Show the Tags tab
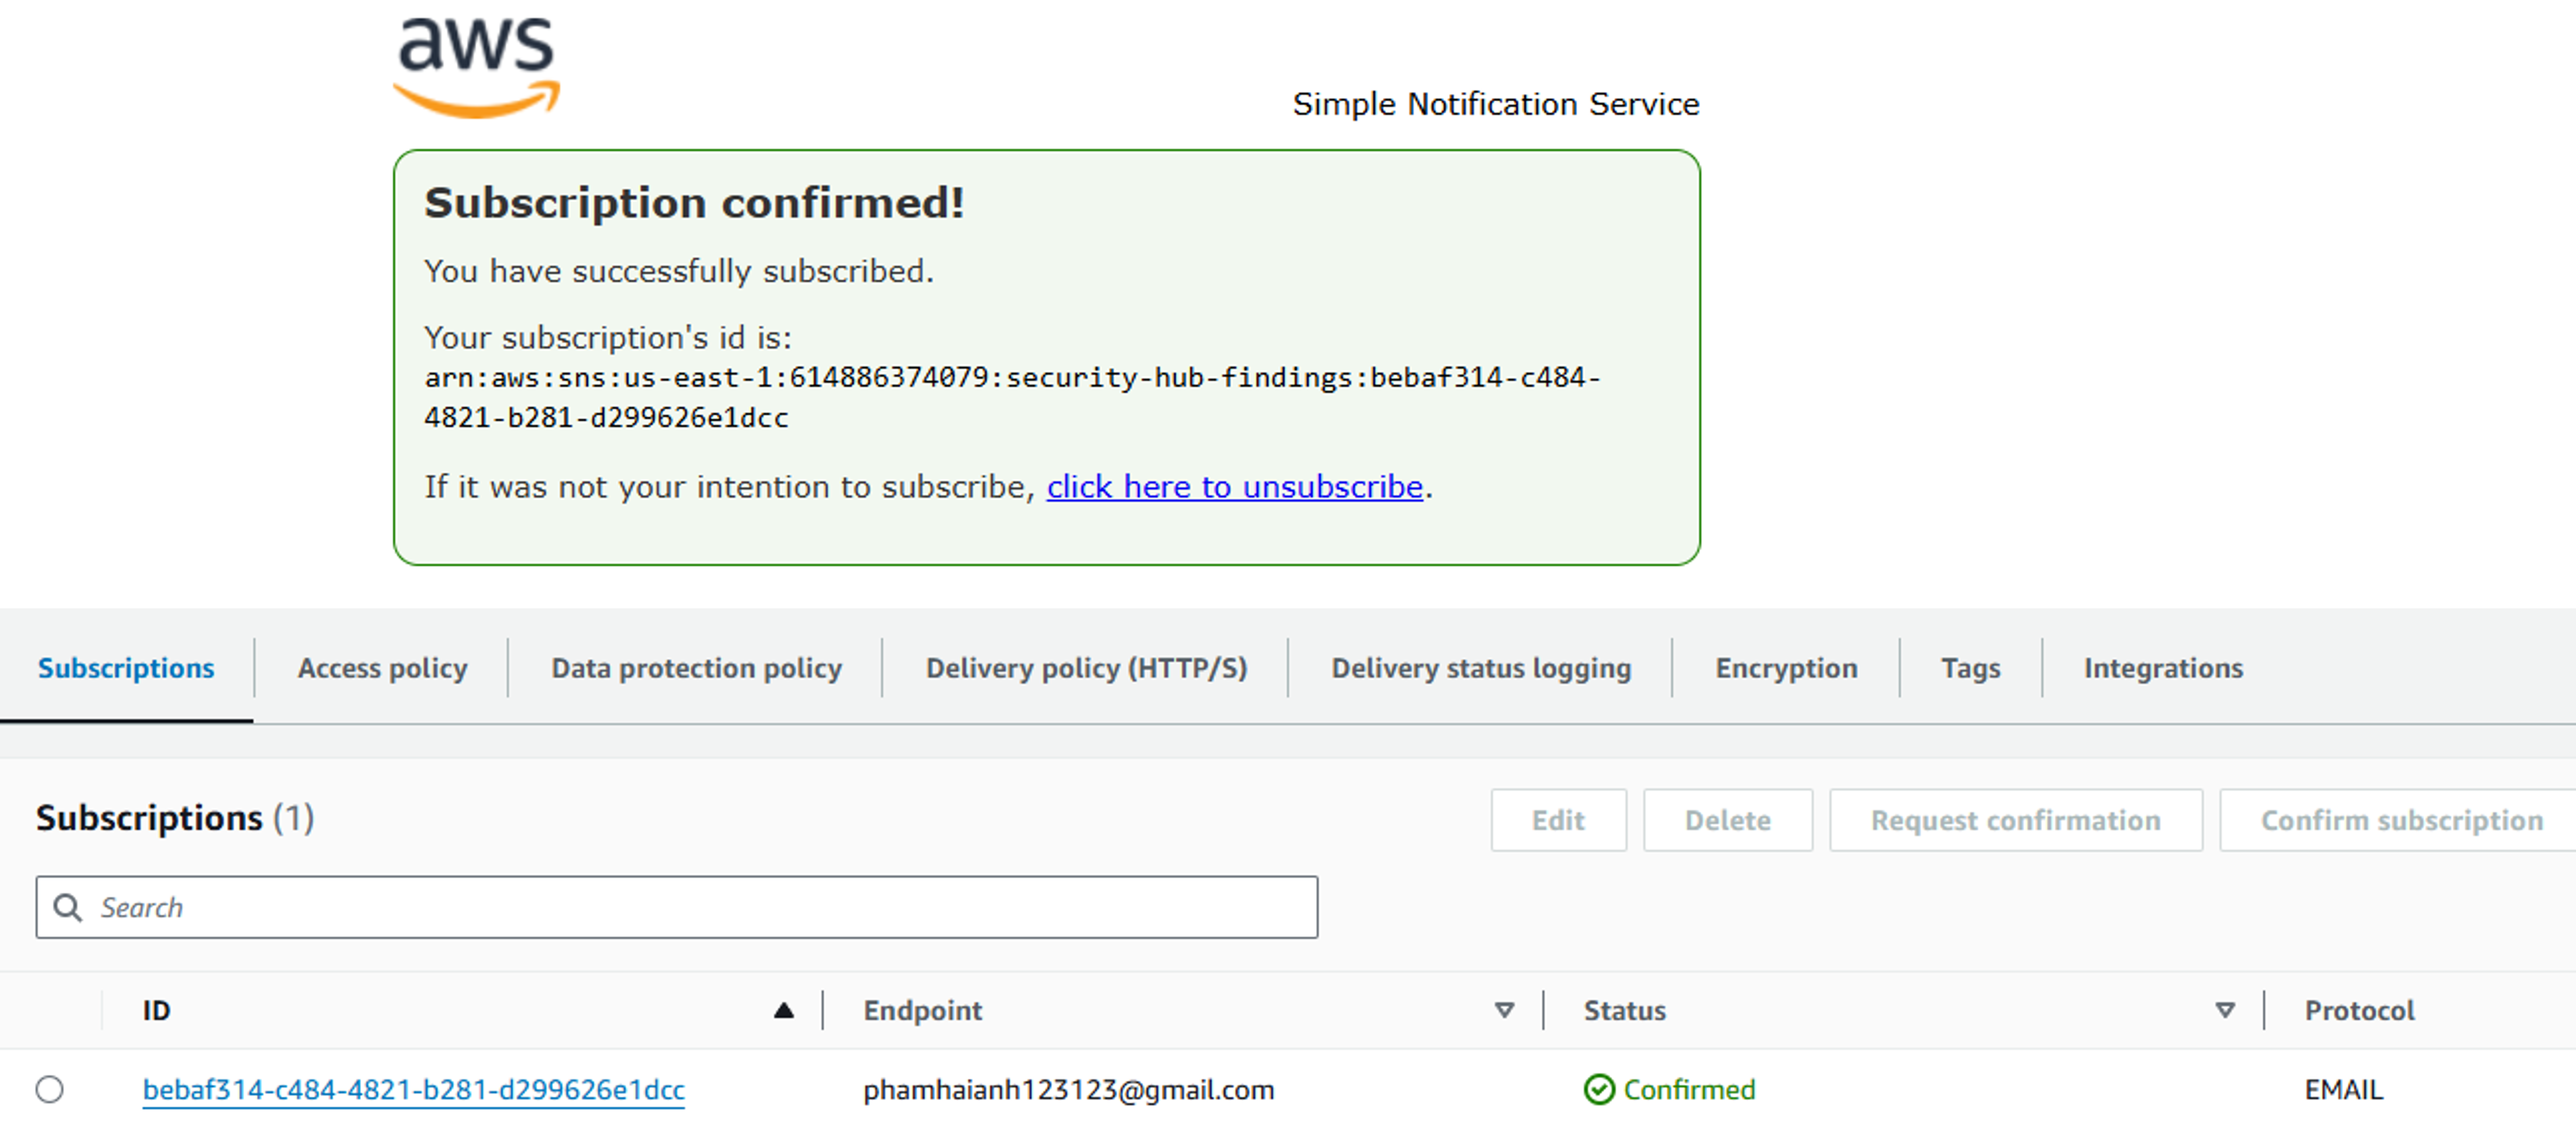 [1970, 668]
